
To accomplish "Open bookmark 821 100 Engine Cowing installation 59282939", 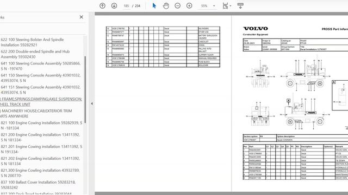I will point(41,126).
